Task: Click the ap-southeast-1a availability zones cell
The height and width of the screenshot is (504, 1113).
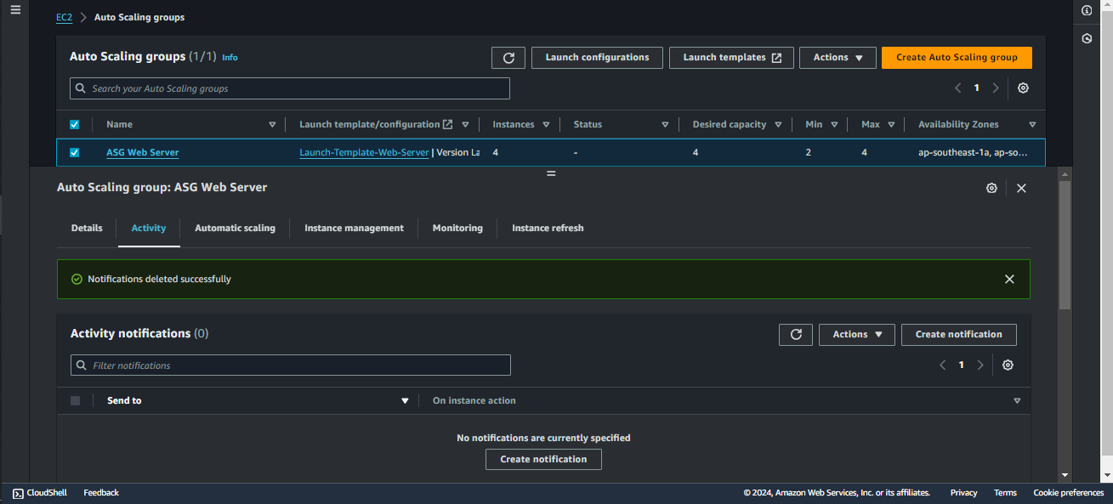Action: point(973,153)
